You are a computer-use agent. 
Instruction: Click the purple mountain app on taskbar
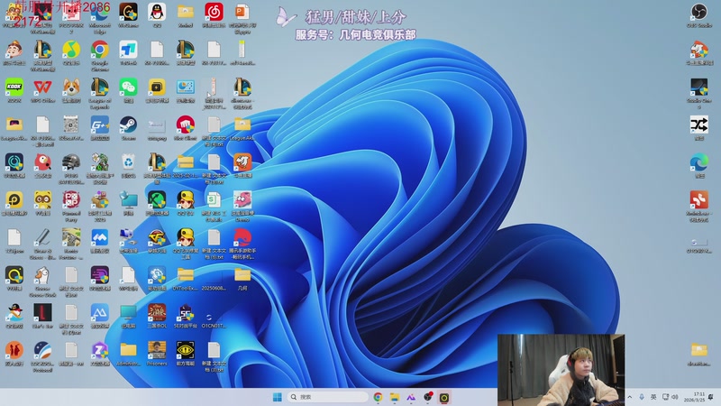[411, 397]
